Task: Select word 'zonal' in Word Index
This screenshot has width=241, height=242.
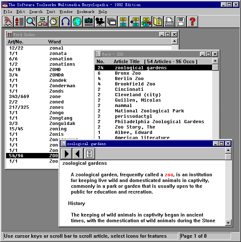Action: point(57,48)
